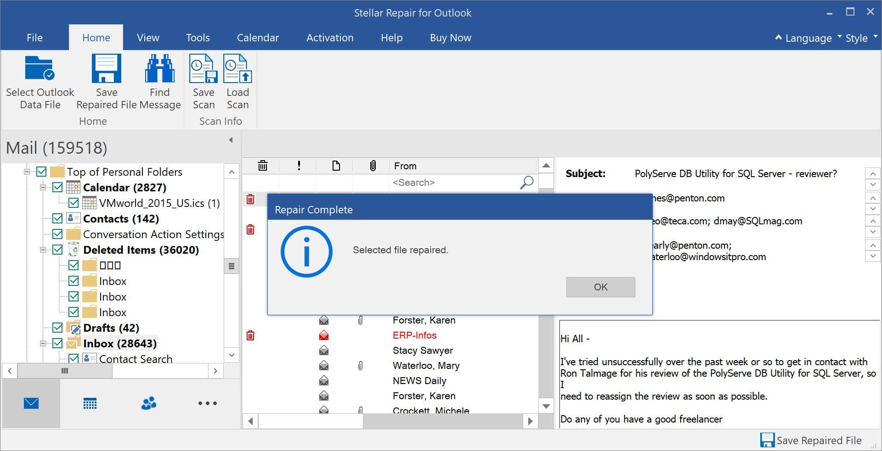Viewport: 882px width, 451px height.
Task: Click the Save Repaired File ribbon icon
Action: [106, 69]
